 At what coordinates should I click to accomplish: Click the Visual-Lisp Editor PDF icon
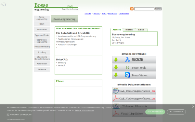point(116,114)
